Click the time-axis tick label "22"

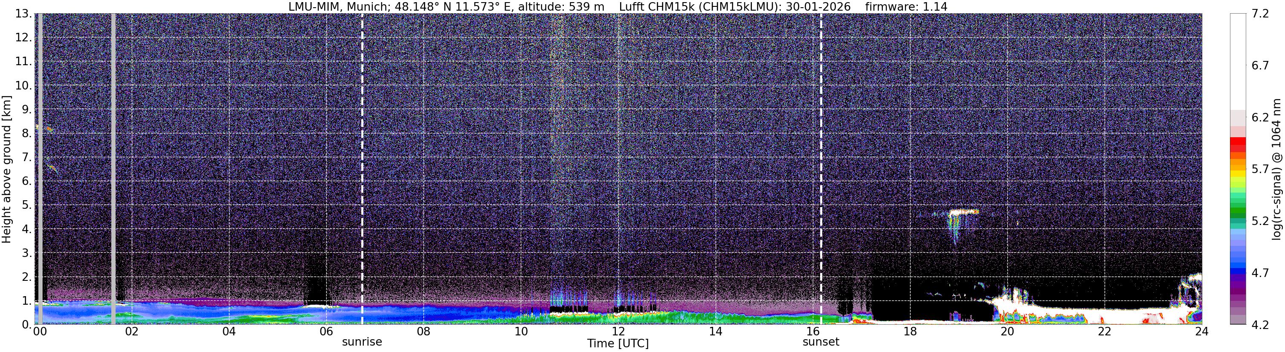pos(1105,332)
